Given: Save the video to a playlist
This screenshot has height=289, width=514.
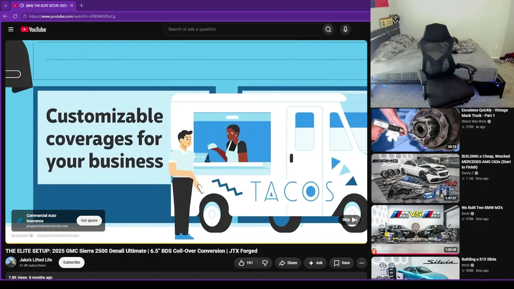Looking at the screenshot, I should pyautogui.click(x=342, y=263).
